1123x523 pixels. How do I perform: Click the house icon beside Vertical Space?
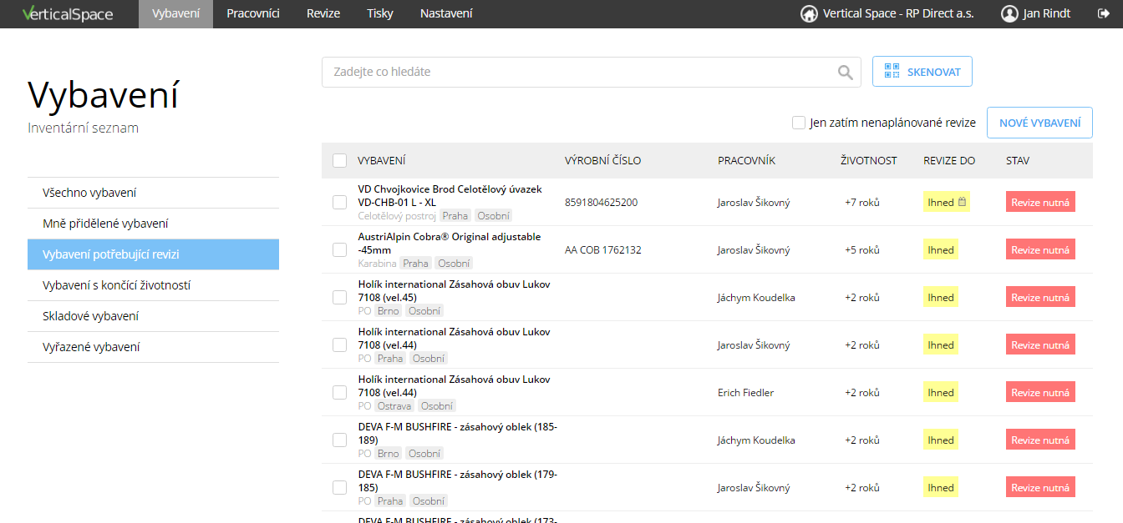click(809, 13)
